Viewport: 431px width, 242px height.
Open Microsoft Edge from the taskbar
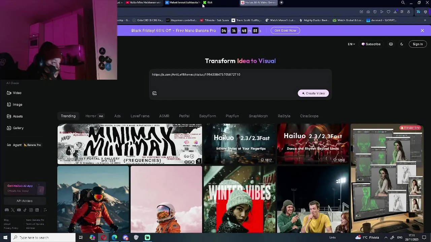tap(114, 238)
